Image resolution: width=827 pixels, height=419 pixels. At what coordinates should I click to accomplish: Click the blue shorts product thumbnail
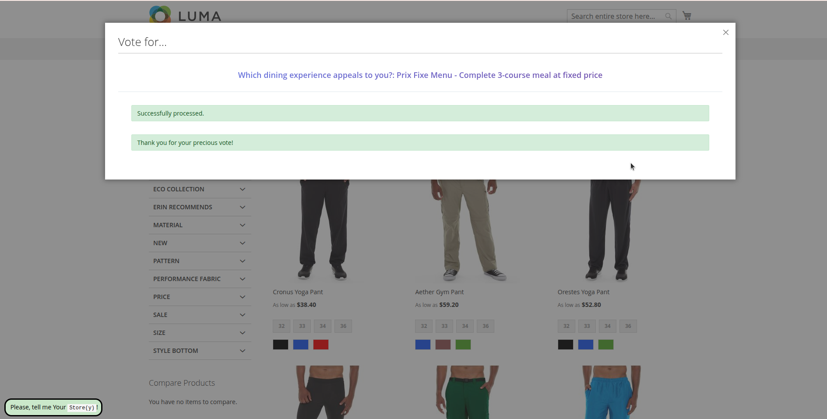(611, 392)
